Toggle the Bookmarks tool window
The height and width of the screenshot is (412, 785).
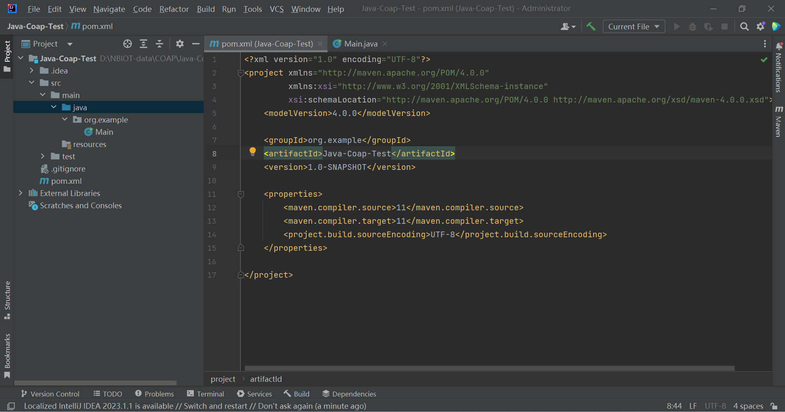[x=7, y=356]
